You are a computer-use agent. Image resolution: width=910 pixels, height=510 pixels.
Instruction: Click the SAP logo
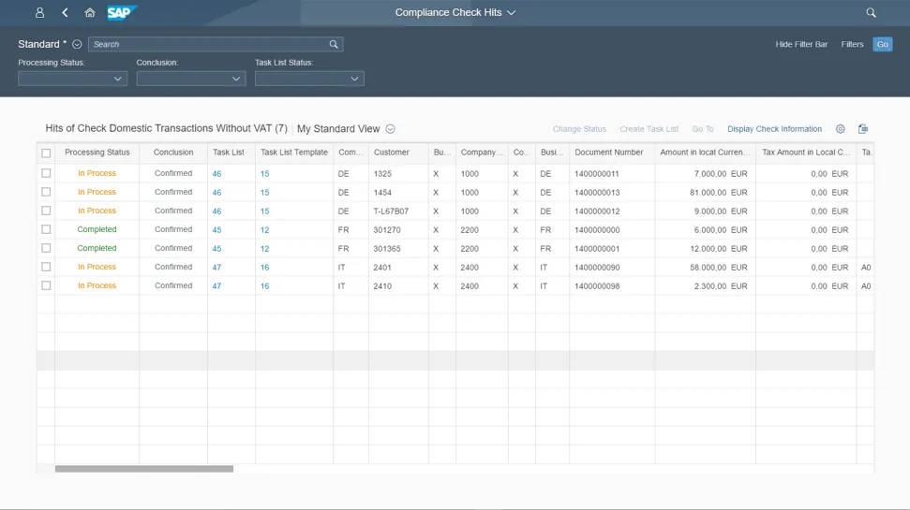pos(121,13)
